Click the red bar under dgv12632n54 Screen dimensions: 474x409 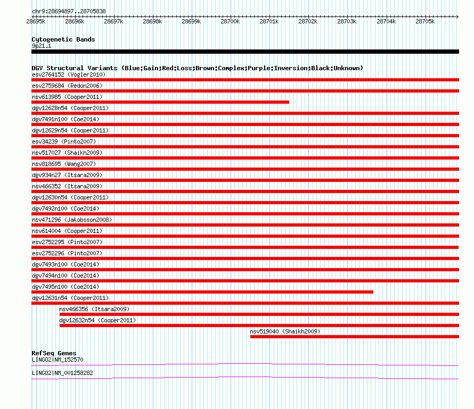click(259, 325)
